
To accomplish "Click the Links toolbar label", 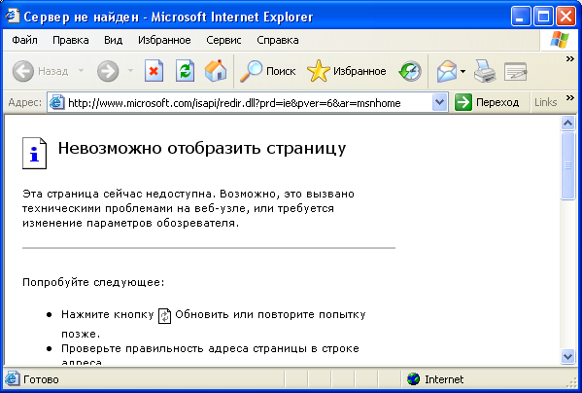I will point(546,102).
